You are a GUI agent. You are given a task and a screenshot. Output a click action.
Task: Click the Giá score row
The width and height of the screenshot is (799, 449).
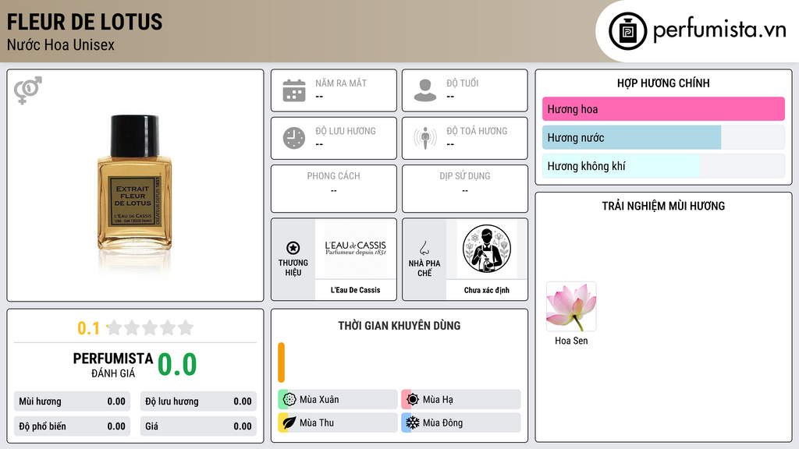tap(198, 426)
